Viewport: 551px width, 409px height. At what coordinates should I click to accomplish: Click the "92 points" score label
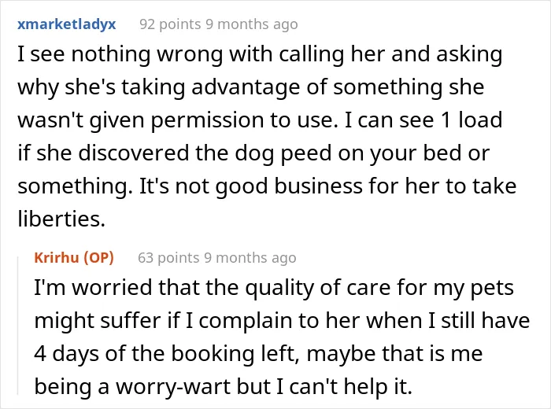[170, 24]
